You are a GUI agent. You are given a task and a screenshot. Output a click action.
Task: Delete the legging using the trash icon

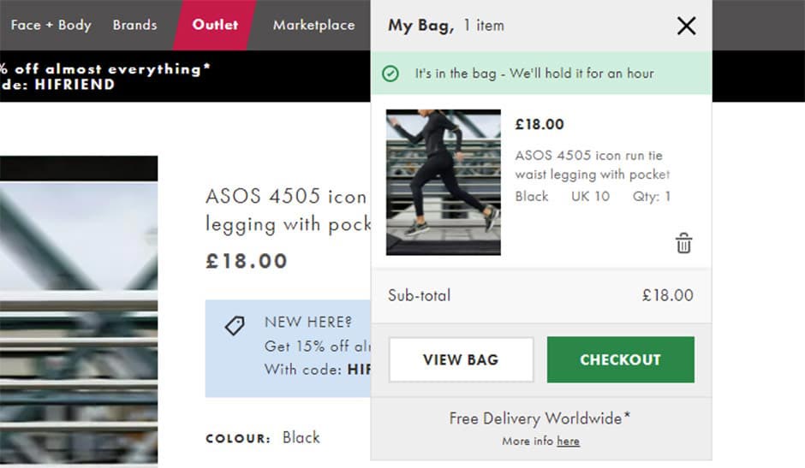[x=683, y=243]
